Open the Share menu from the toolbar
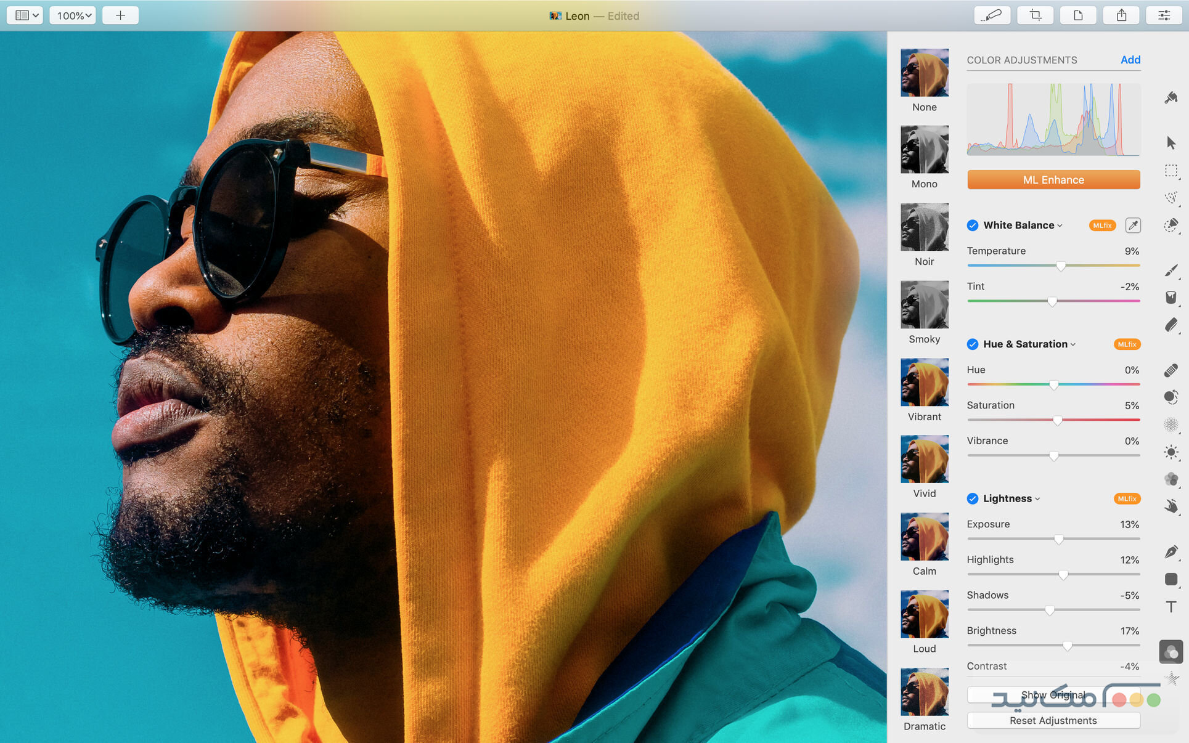The height and width of the screenshot is (743, 1189). pos(1121,15)
